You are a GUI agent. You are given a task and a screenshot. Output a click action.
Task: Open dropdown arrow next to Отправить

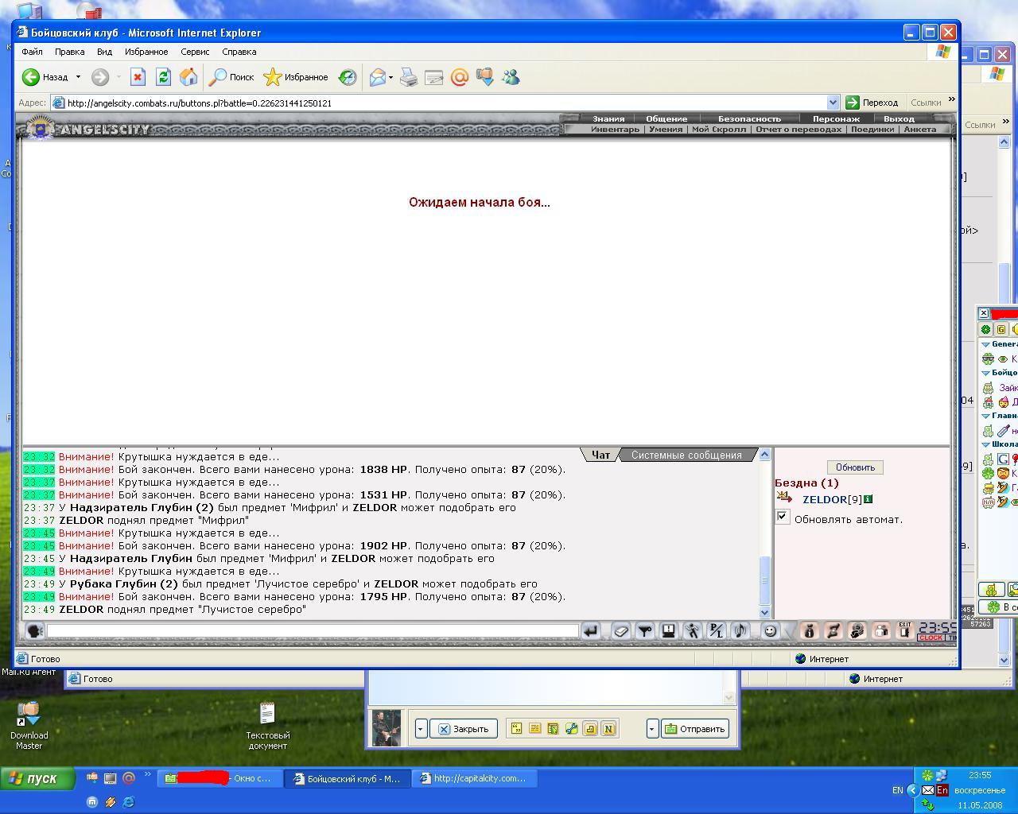pyautogui.click(x=652, y=729)
